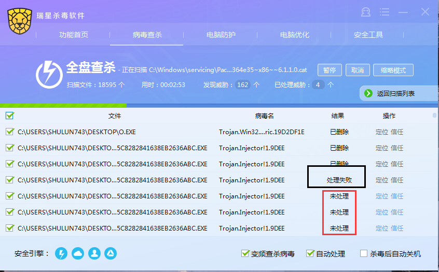Click the 发现威胁 162 count badge
Screen dimensions: 439x272
click(243, 84)
